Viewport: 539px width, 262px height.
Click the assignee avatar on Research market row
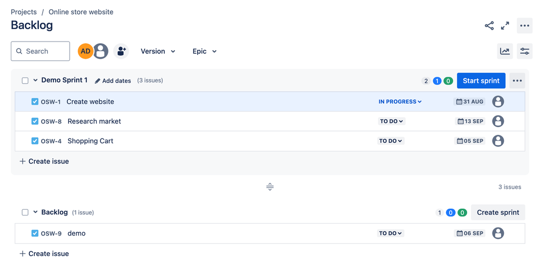498,121
